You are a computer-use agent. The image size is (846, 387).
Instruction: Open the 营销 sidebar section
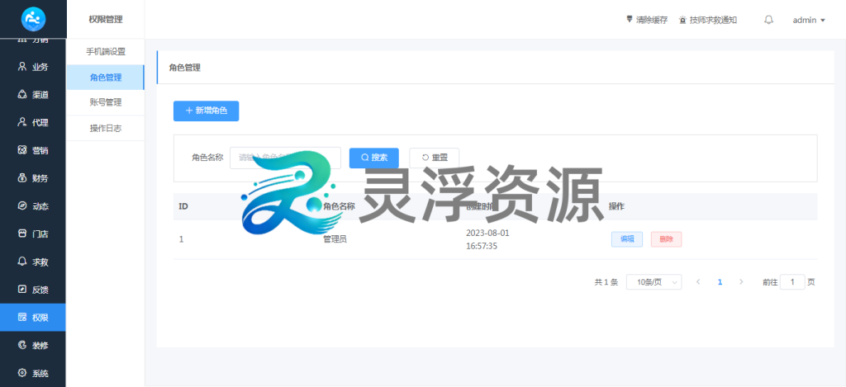(x=33, y=150)
